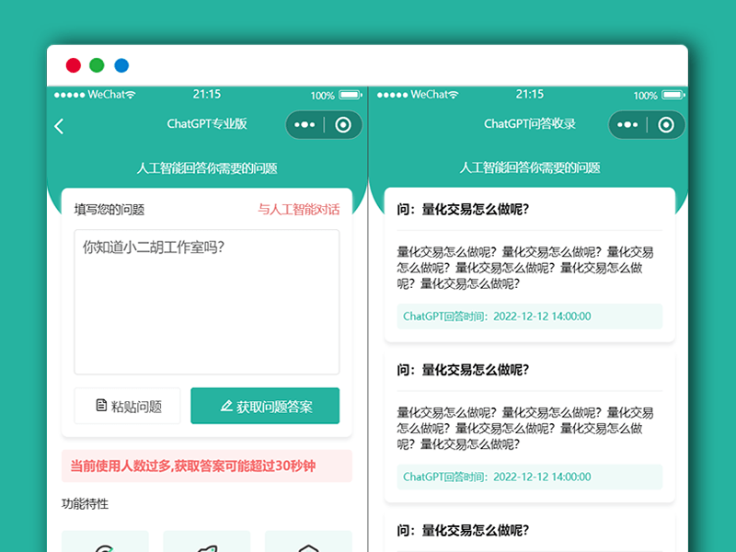Click the ChatGPT专业版 page title
The image size is (736, 552).
(x=207, y=124)
